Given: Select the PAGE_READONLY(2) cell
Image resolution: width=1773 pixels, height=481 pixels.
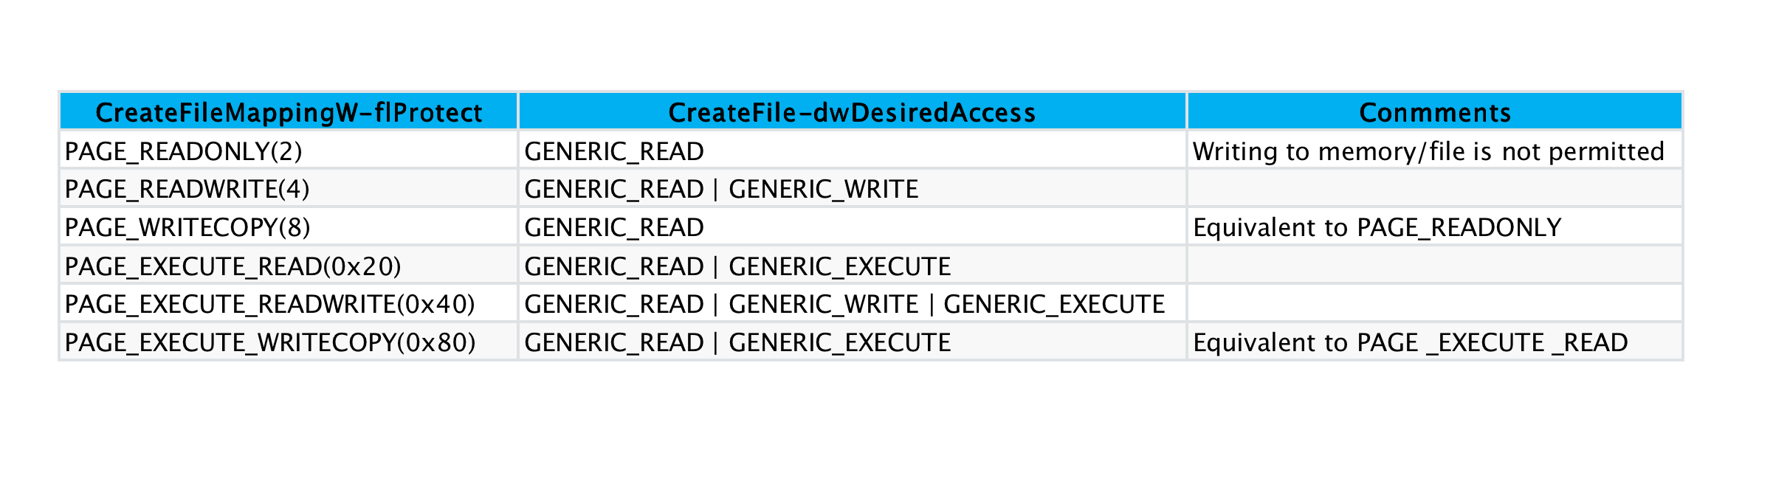Looking at the screenshot, I should click(x=184, y=151).
